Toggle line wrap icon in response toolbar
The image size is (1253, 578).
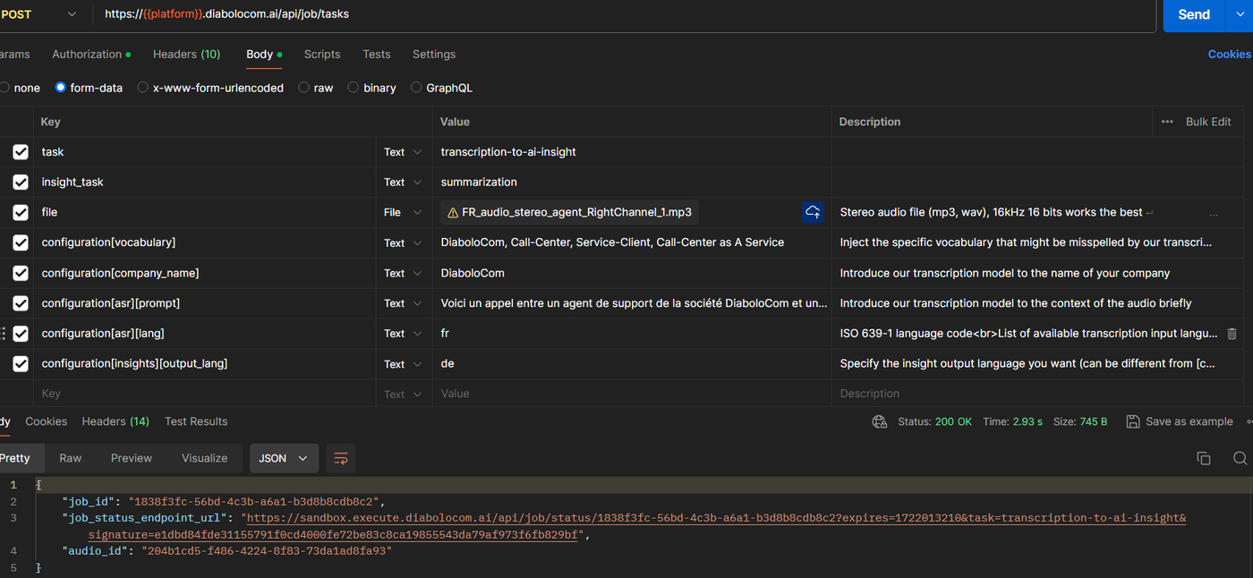click(x=340, y=458)
